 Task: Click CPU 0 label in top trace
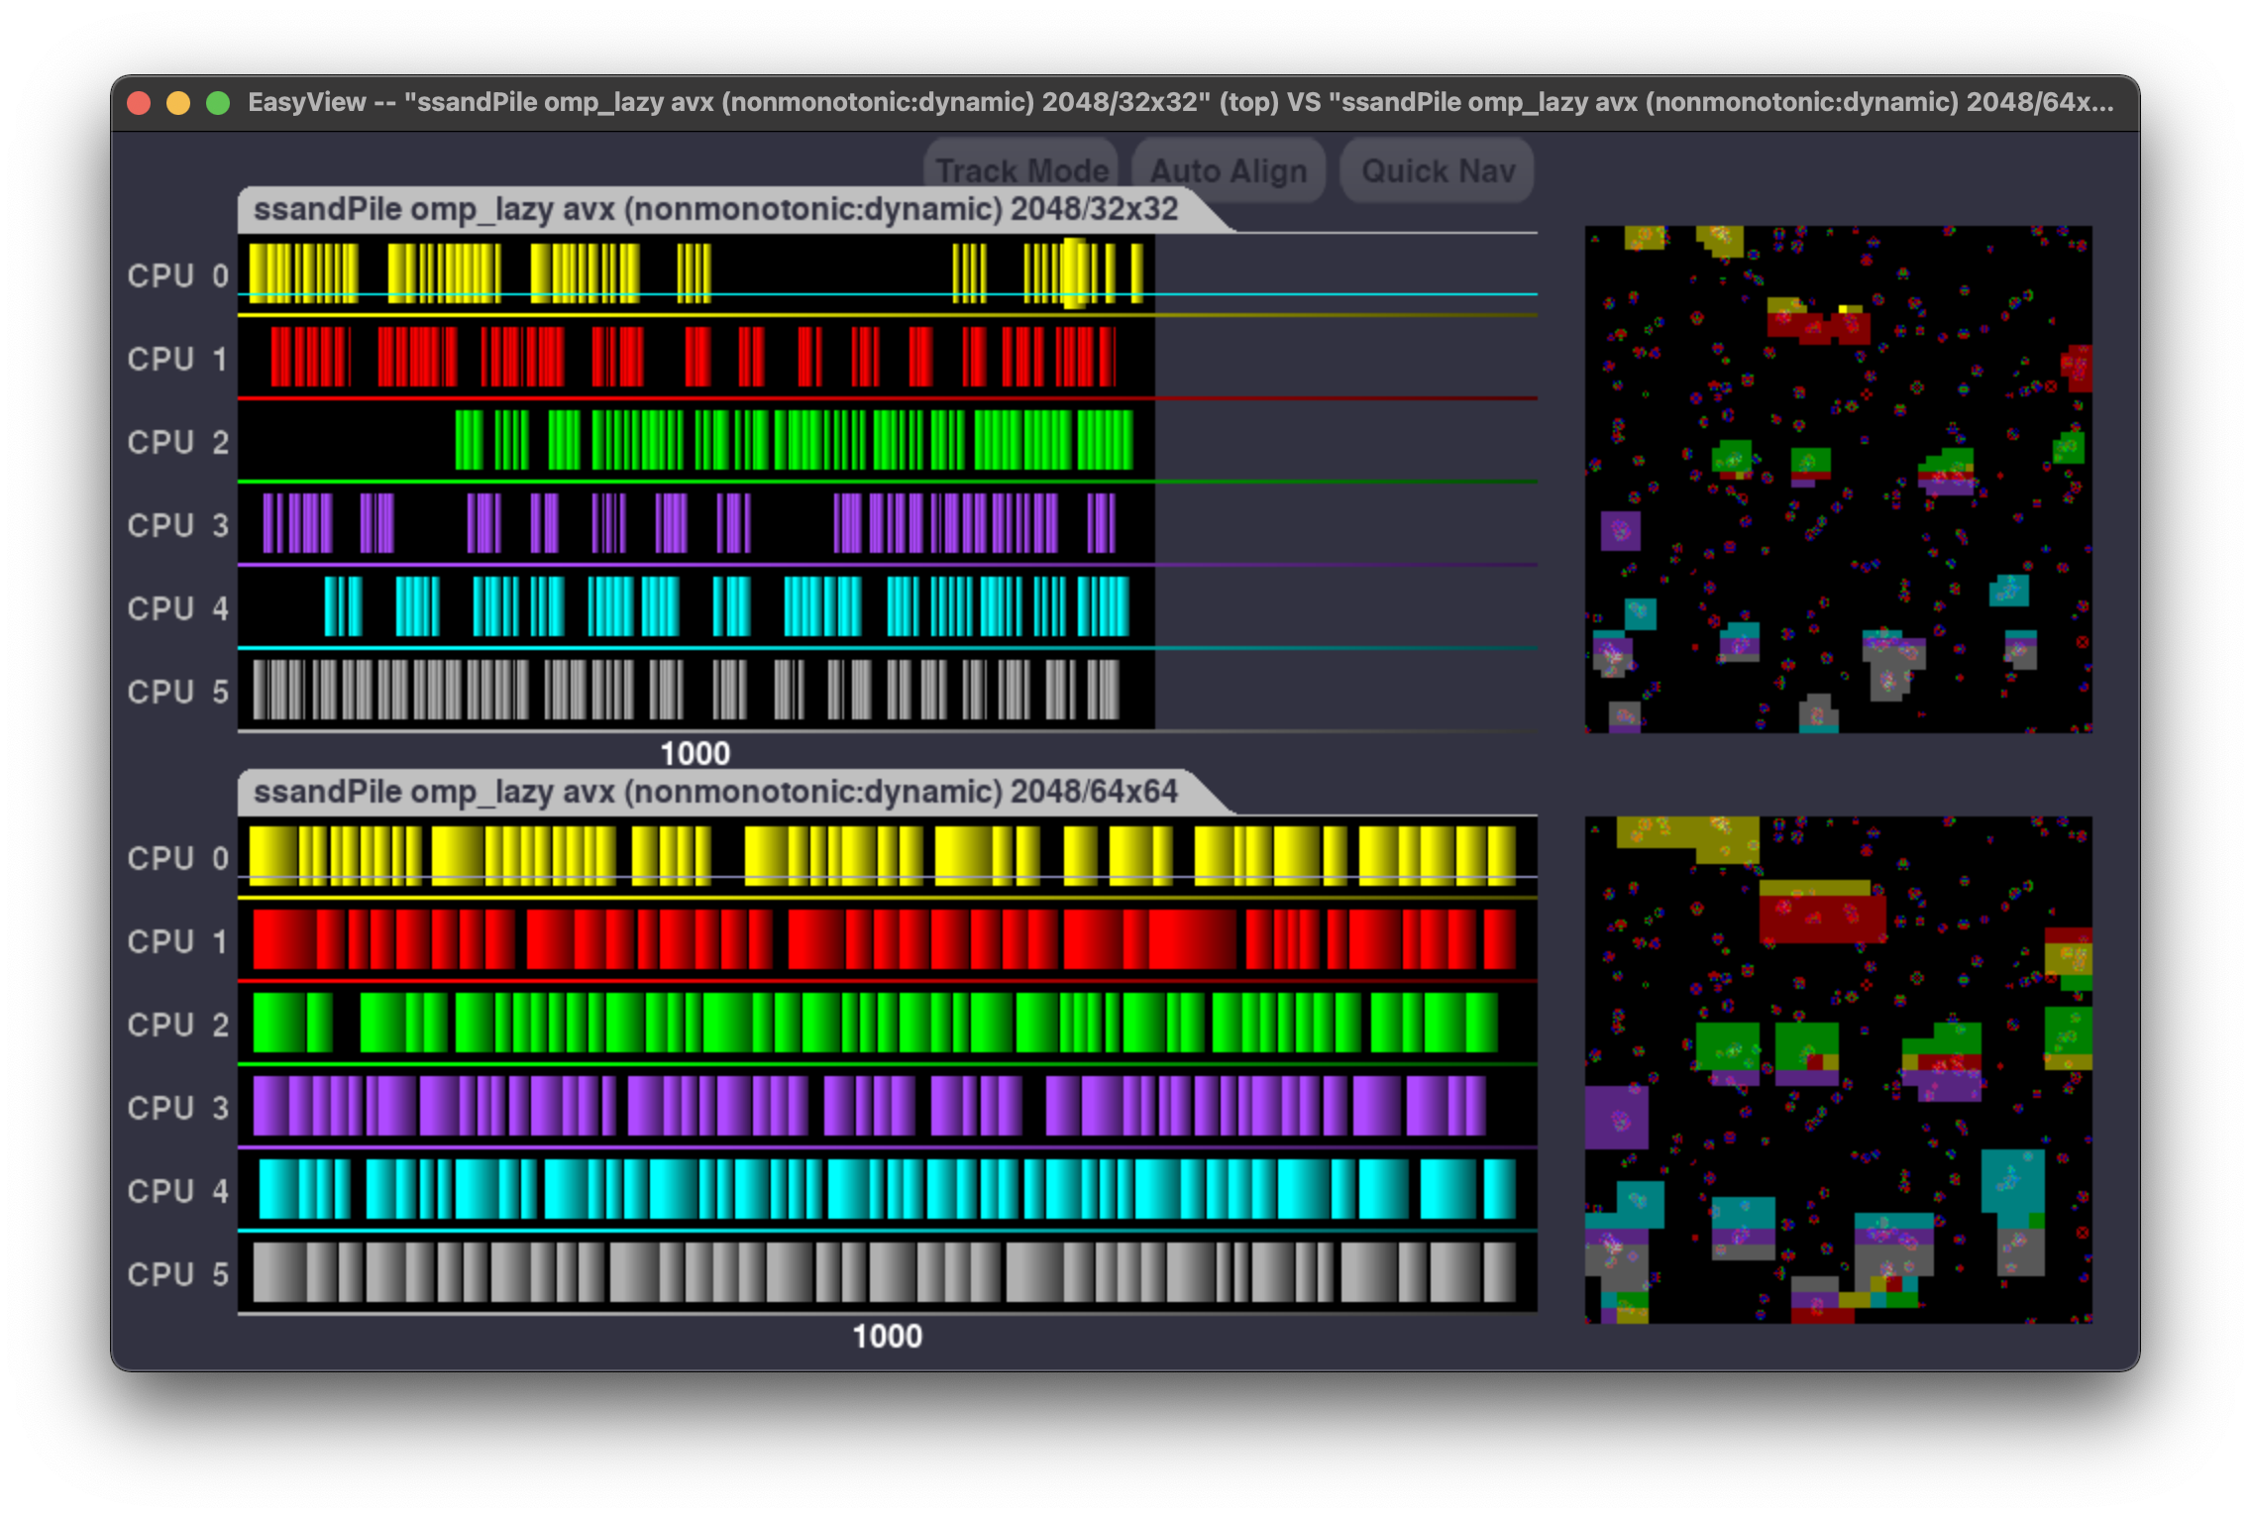pos(178,275)
